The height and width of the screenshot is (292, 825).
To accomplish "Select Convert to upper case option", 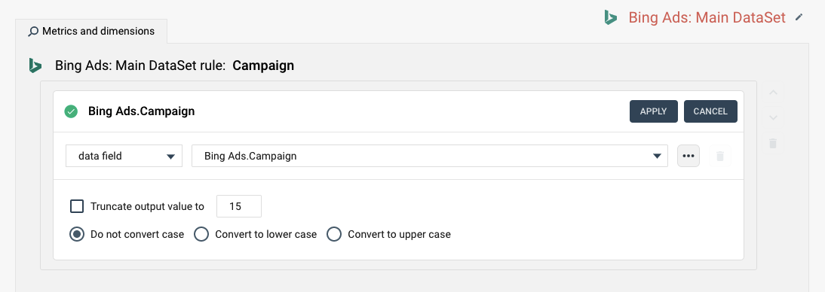I will click(334, 234).
